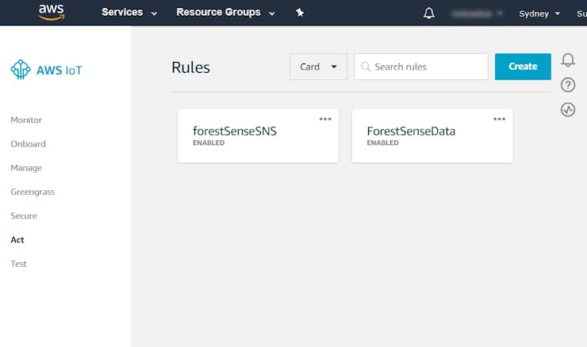Change region from Sydney dropdown
The image size is (587, 347).
[x=539, y=13]
